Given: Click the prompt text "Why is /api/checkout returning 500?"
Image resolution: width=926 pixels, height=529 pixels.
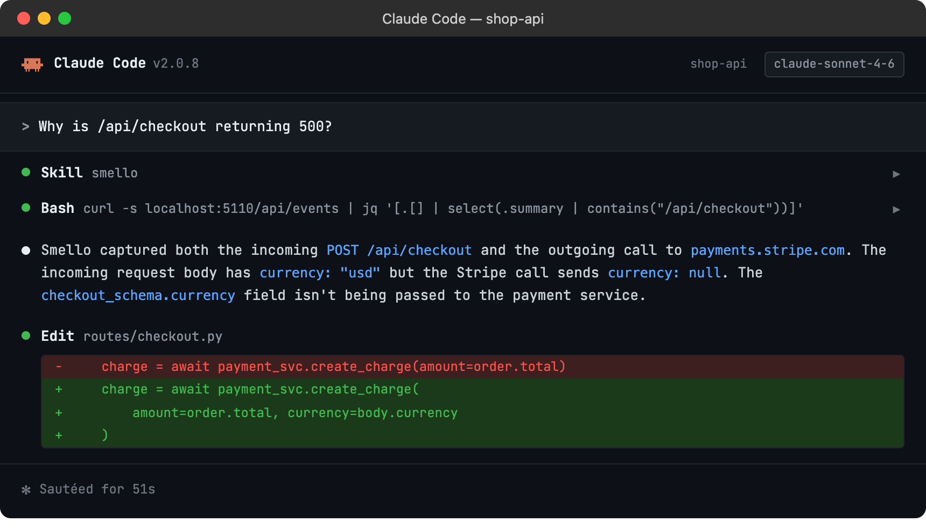Looking at the screenshot, I should (x=185, y=126).
